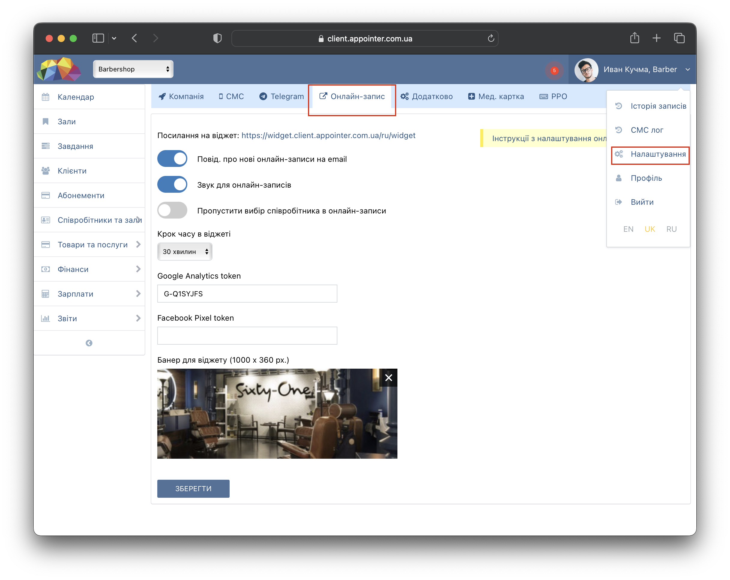Click the Appointer colorful logo

[59, 69]
